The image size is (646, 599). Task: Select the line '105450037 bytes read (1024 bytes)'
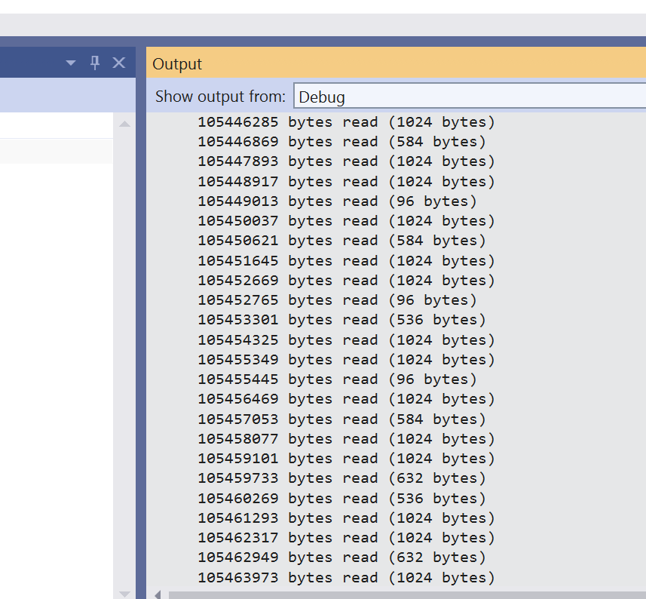pos(346,221)
